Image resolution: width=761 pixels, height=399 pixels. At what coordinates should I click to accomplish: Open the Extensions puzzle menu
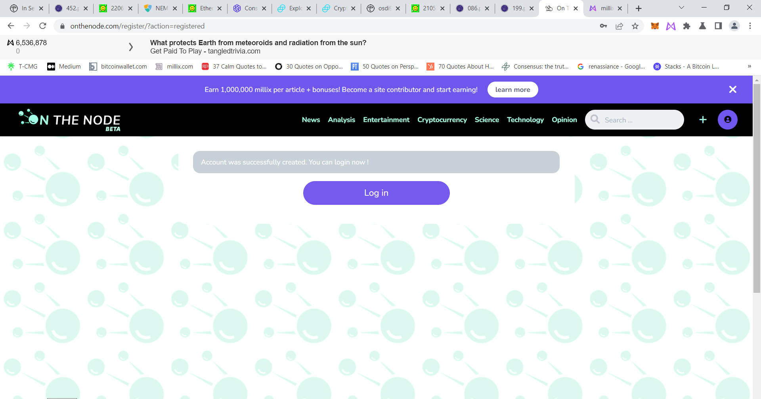click(x=686, y=26)
